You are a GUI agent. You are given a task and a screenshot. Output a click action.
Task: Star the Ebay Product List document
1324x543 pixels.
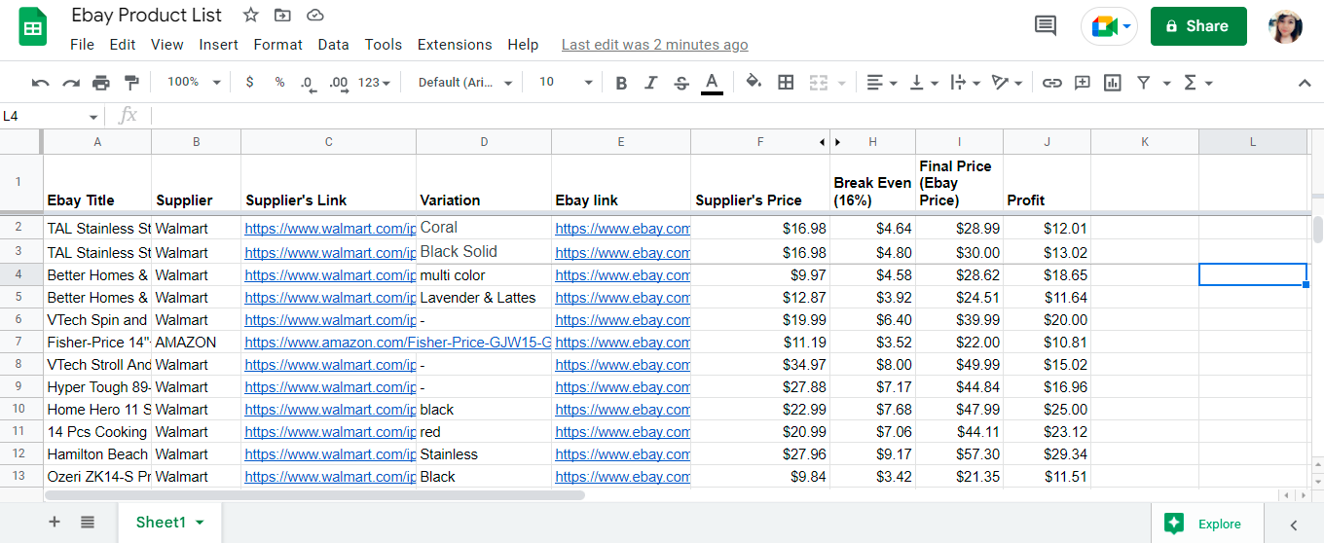(251, 16)
